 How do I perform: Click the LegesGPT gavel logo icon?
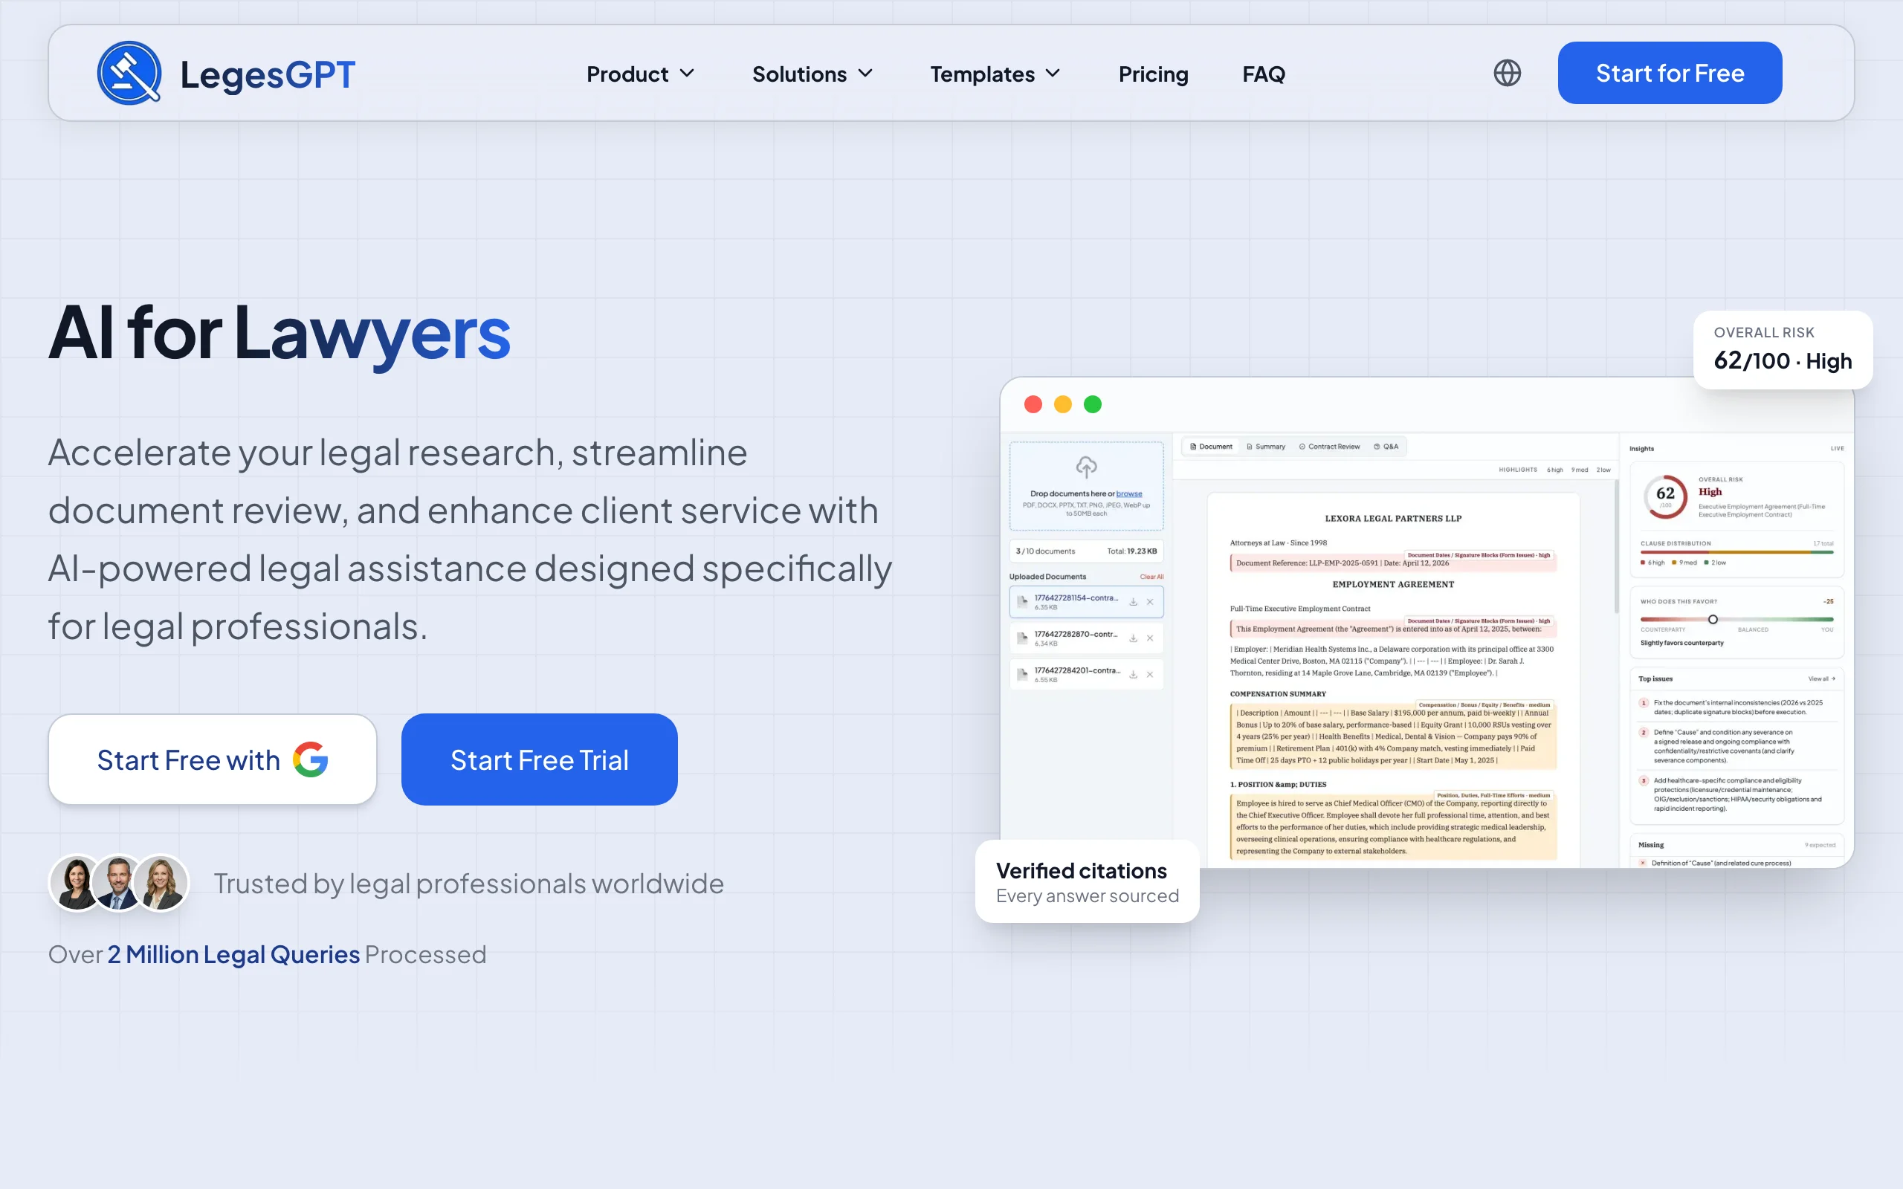click(x=129, y=73)
